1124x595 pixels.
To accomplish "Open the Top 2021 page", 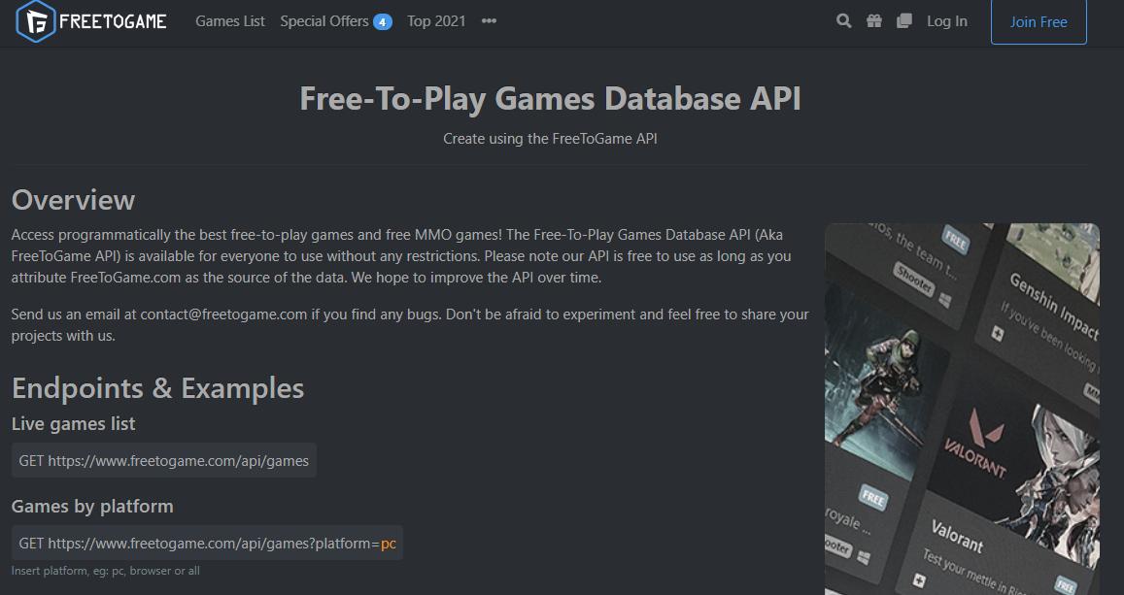I will [x=436, y=21].
